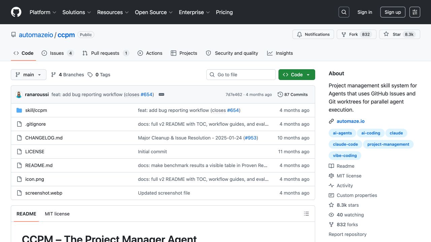Click the Sign up button
This screenshot has height=242, width=431.
tap(393, 12)
